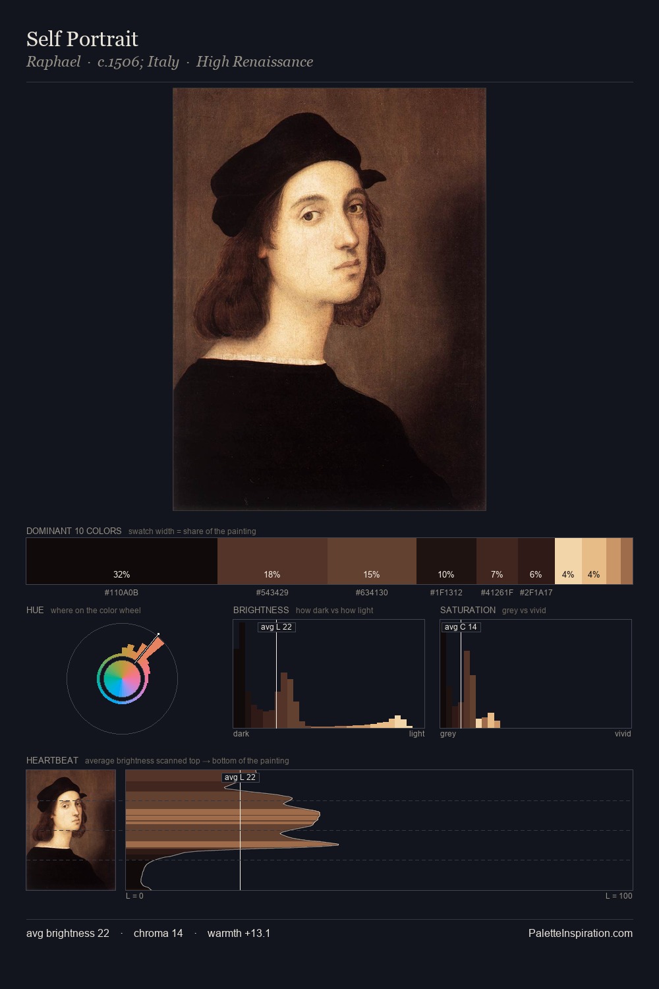Click the hex code #543429

point(272,593)
